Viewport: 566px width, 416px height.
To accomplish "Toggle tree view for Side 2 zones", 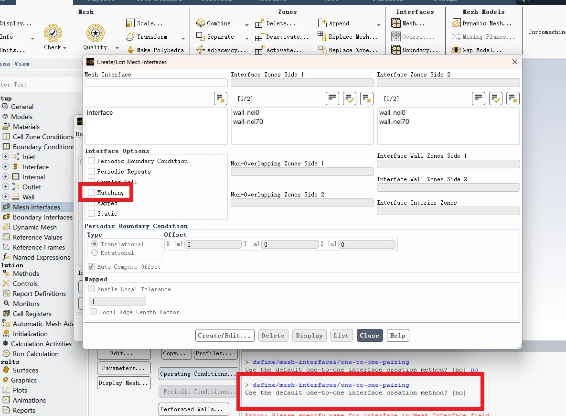I will [x=478, y=99].
